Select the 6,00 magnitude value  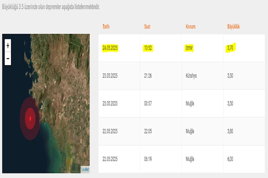coord(230,159)
